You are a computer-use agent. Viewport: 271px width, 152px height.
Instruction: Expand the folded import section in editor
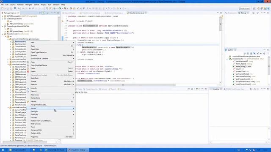pyautogui.click(x=67, y=21)
